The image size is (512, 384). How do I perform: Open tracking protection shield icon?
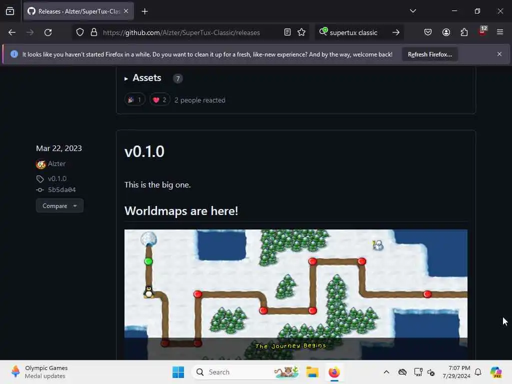pyautogui.click(x=80, y=32)
